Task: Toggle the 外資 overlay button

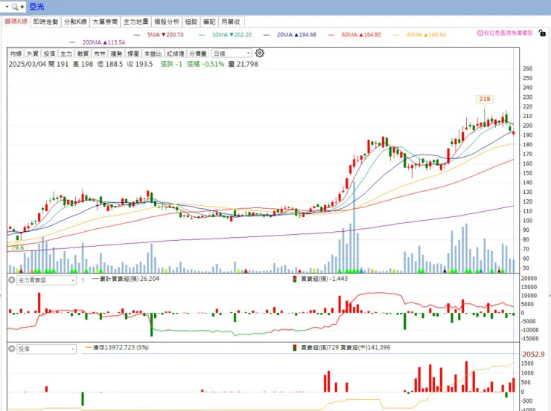Action: pos(33,54)
